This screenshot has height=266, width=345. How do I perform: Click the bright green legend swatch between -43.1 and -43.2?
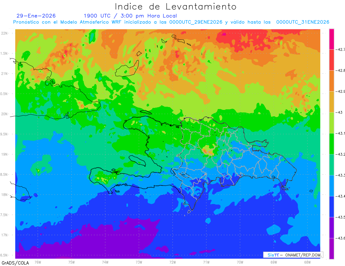(x=331, y=143)
